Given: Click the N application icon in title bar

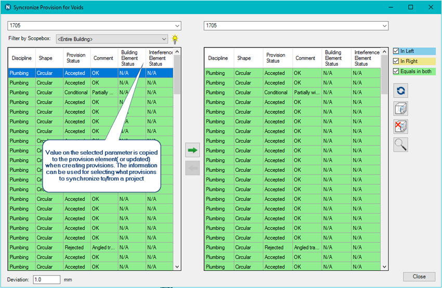Looking at the screenshot, I should 7,7.
